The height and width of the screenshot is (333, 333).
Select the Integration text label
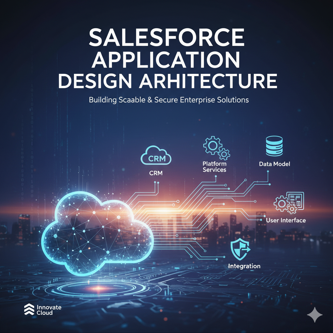(244, 266)
